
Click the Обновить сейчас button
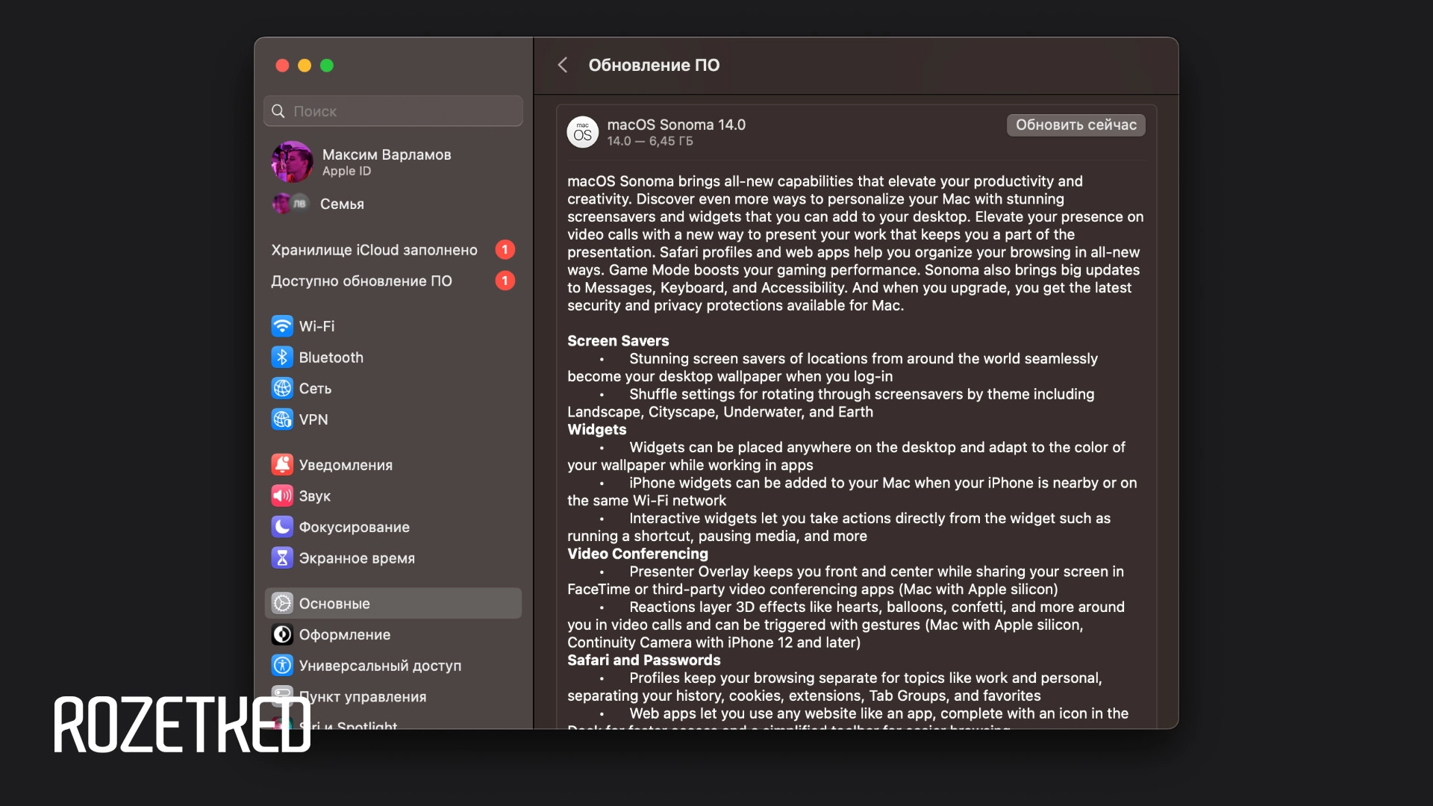[x=1075, y=125]
